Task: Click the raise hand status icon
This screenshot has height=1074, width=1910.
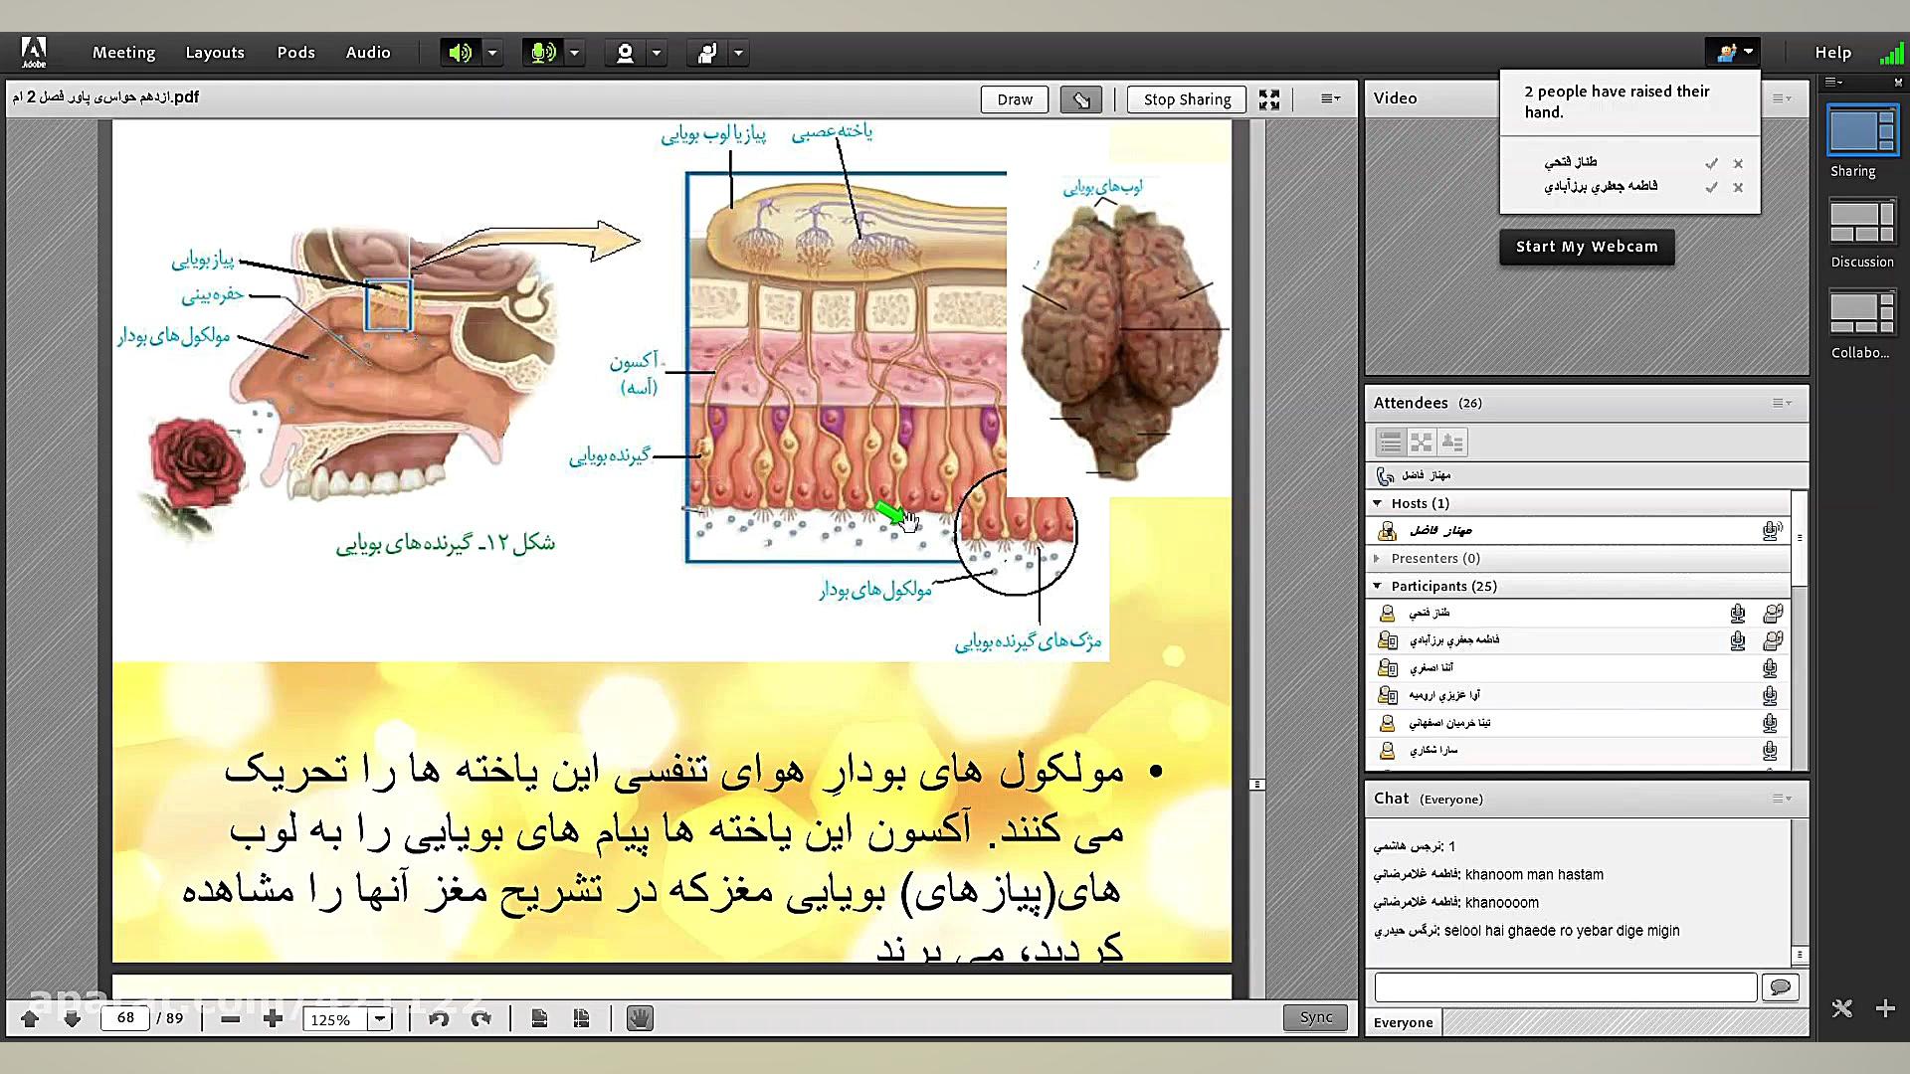Action: click(x=707, y=53)
